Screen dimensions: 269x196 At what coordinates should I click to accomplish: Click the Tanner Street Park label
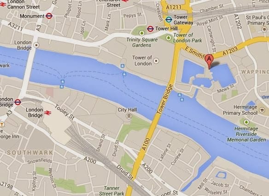click(111, 191)
